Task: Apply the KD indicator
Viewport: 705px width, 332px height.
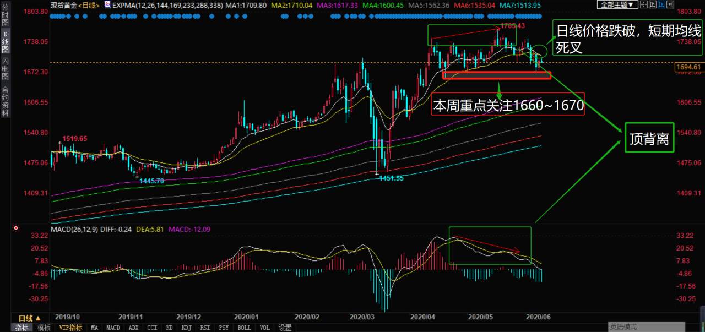Action: [169, 328]
